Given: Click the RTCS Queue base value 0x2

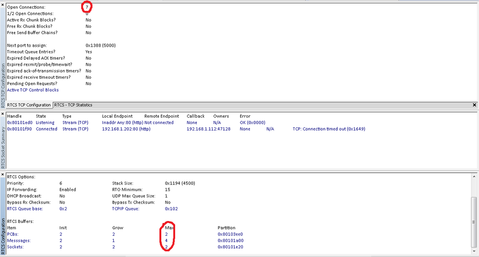Looking at the screenshot, I should click(63, 208).
